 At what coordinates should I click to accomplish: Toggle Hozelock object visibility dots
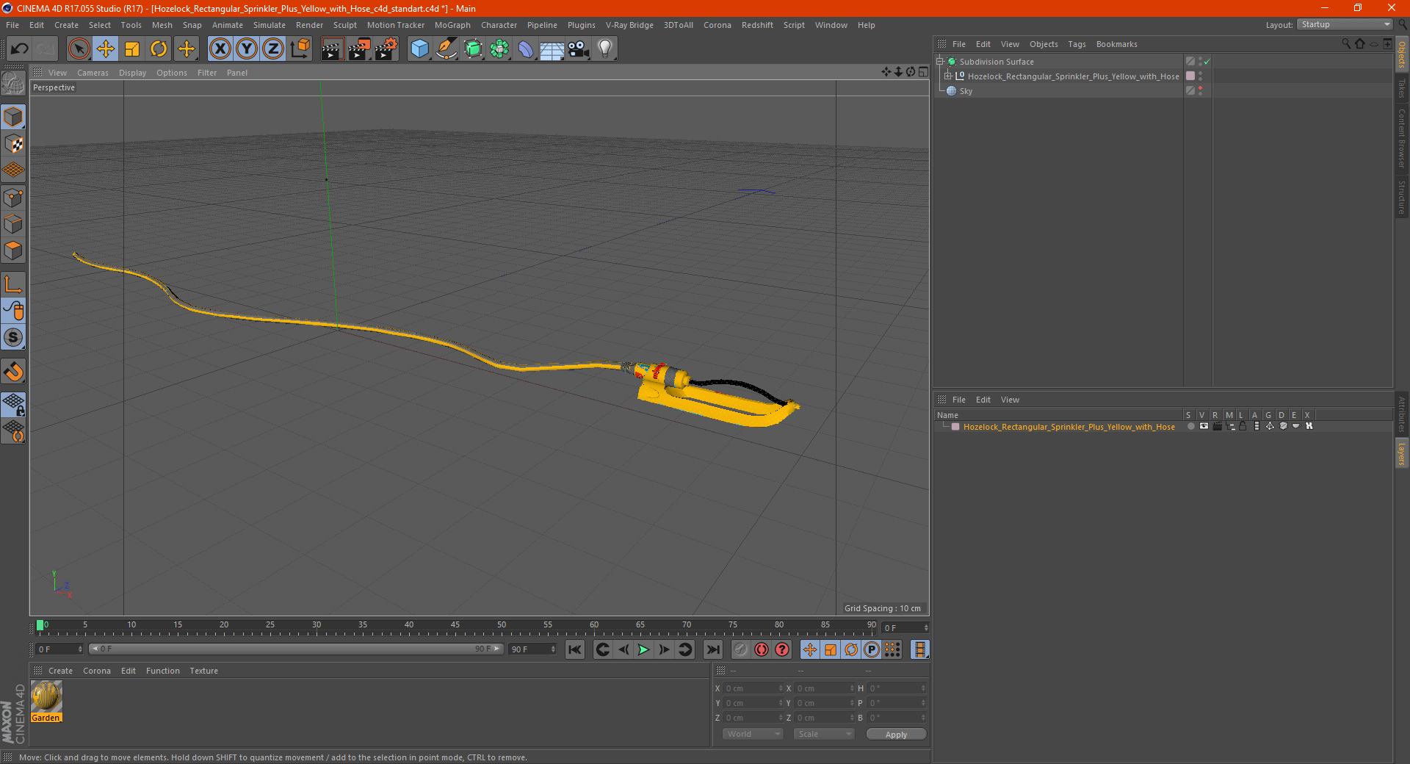[1200, 76]
